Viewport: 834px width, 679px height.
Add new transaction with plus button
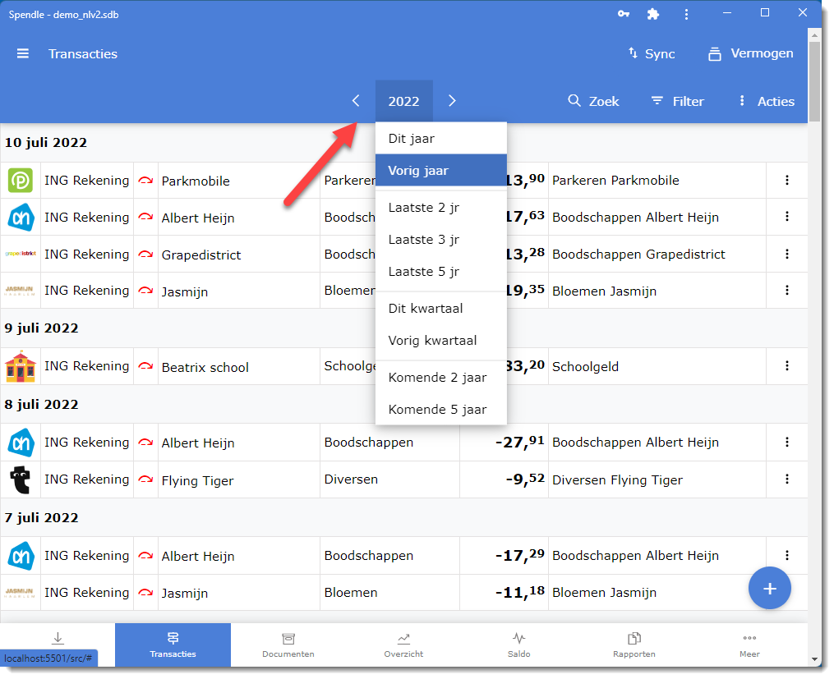(x=770, y=588)
